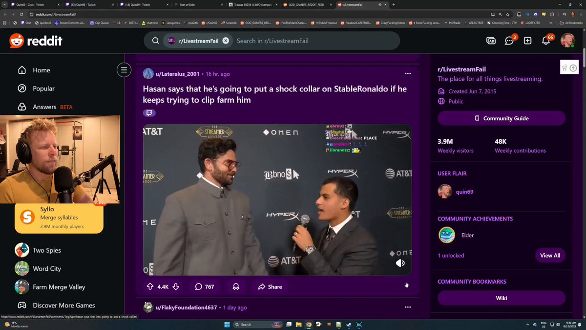
Task: Click the View All achievements button
Action: [550, 255]
